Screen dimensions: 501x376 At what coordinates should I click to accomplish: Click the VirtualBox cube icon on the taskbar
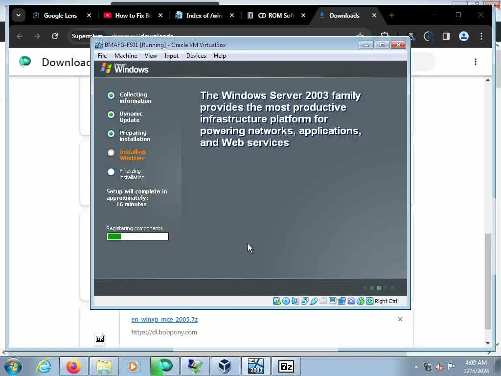(x=225, y=366)
